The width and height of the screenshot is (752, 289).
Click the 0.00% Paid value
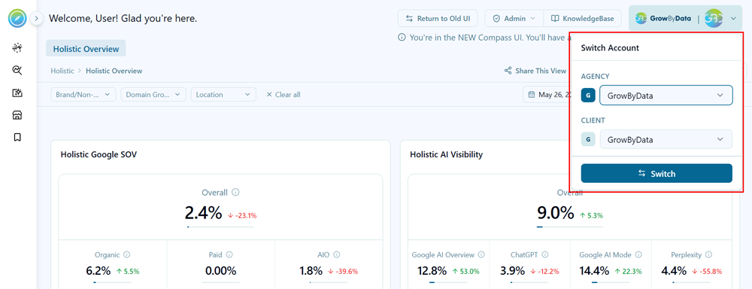(x=220, y=271)
